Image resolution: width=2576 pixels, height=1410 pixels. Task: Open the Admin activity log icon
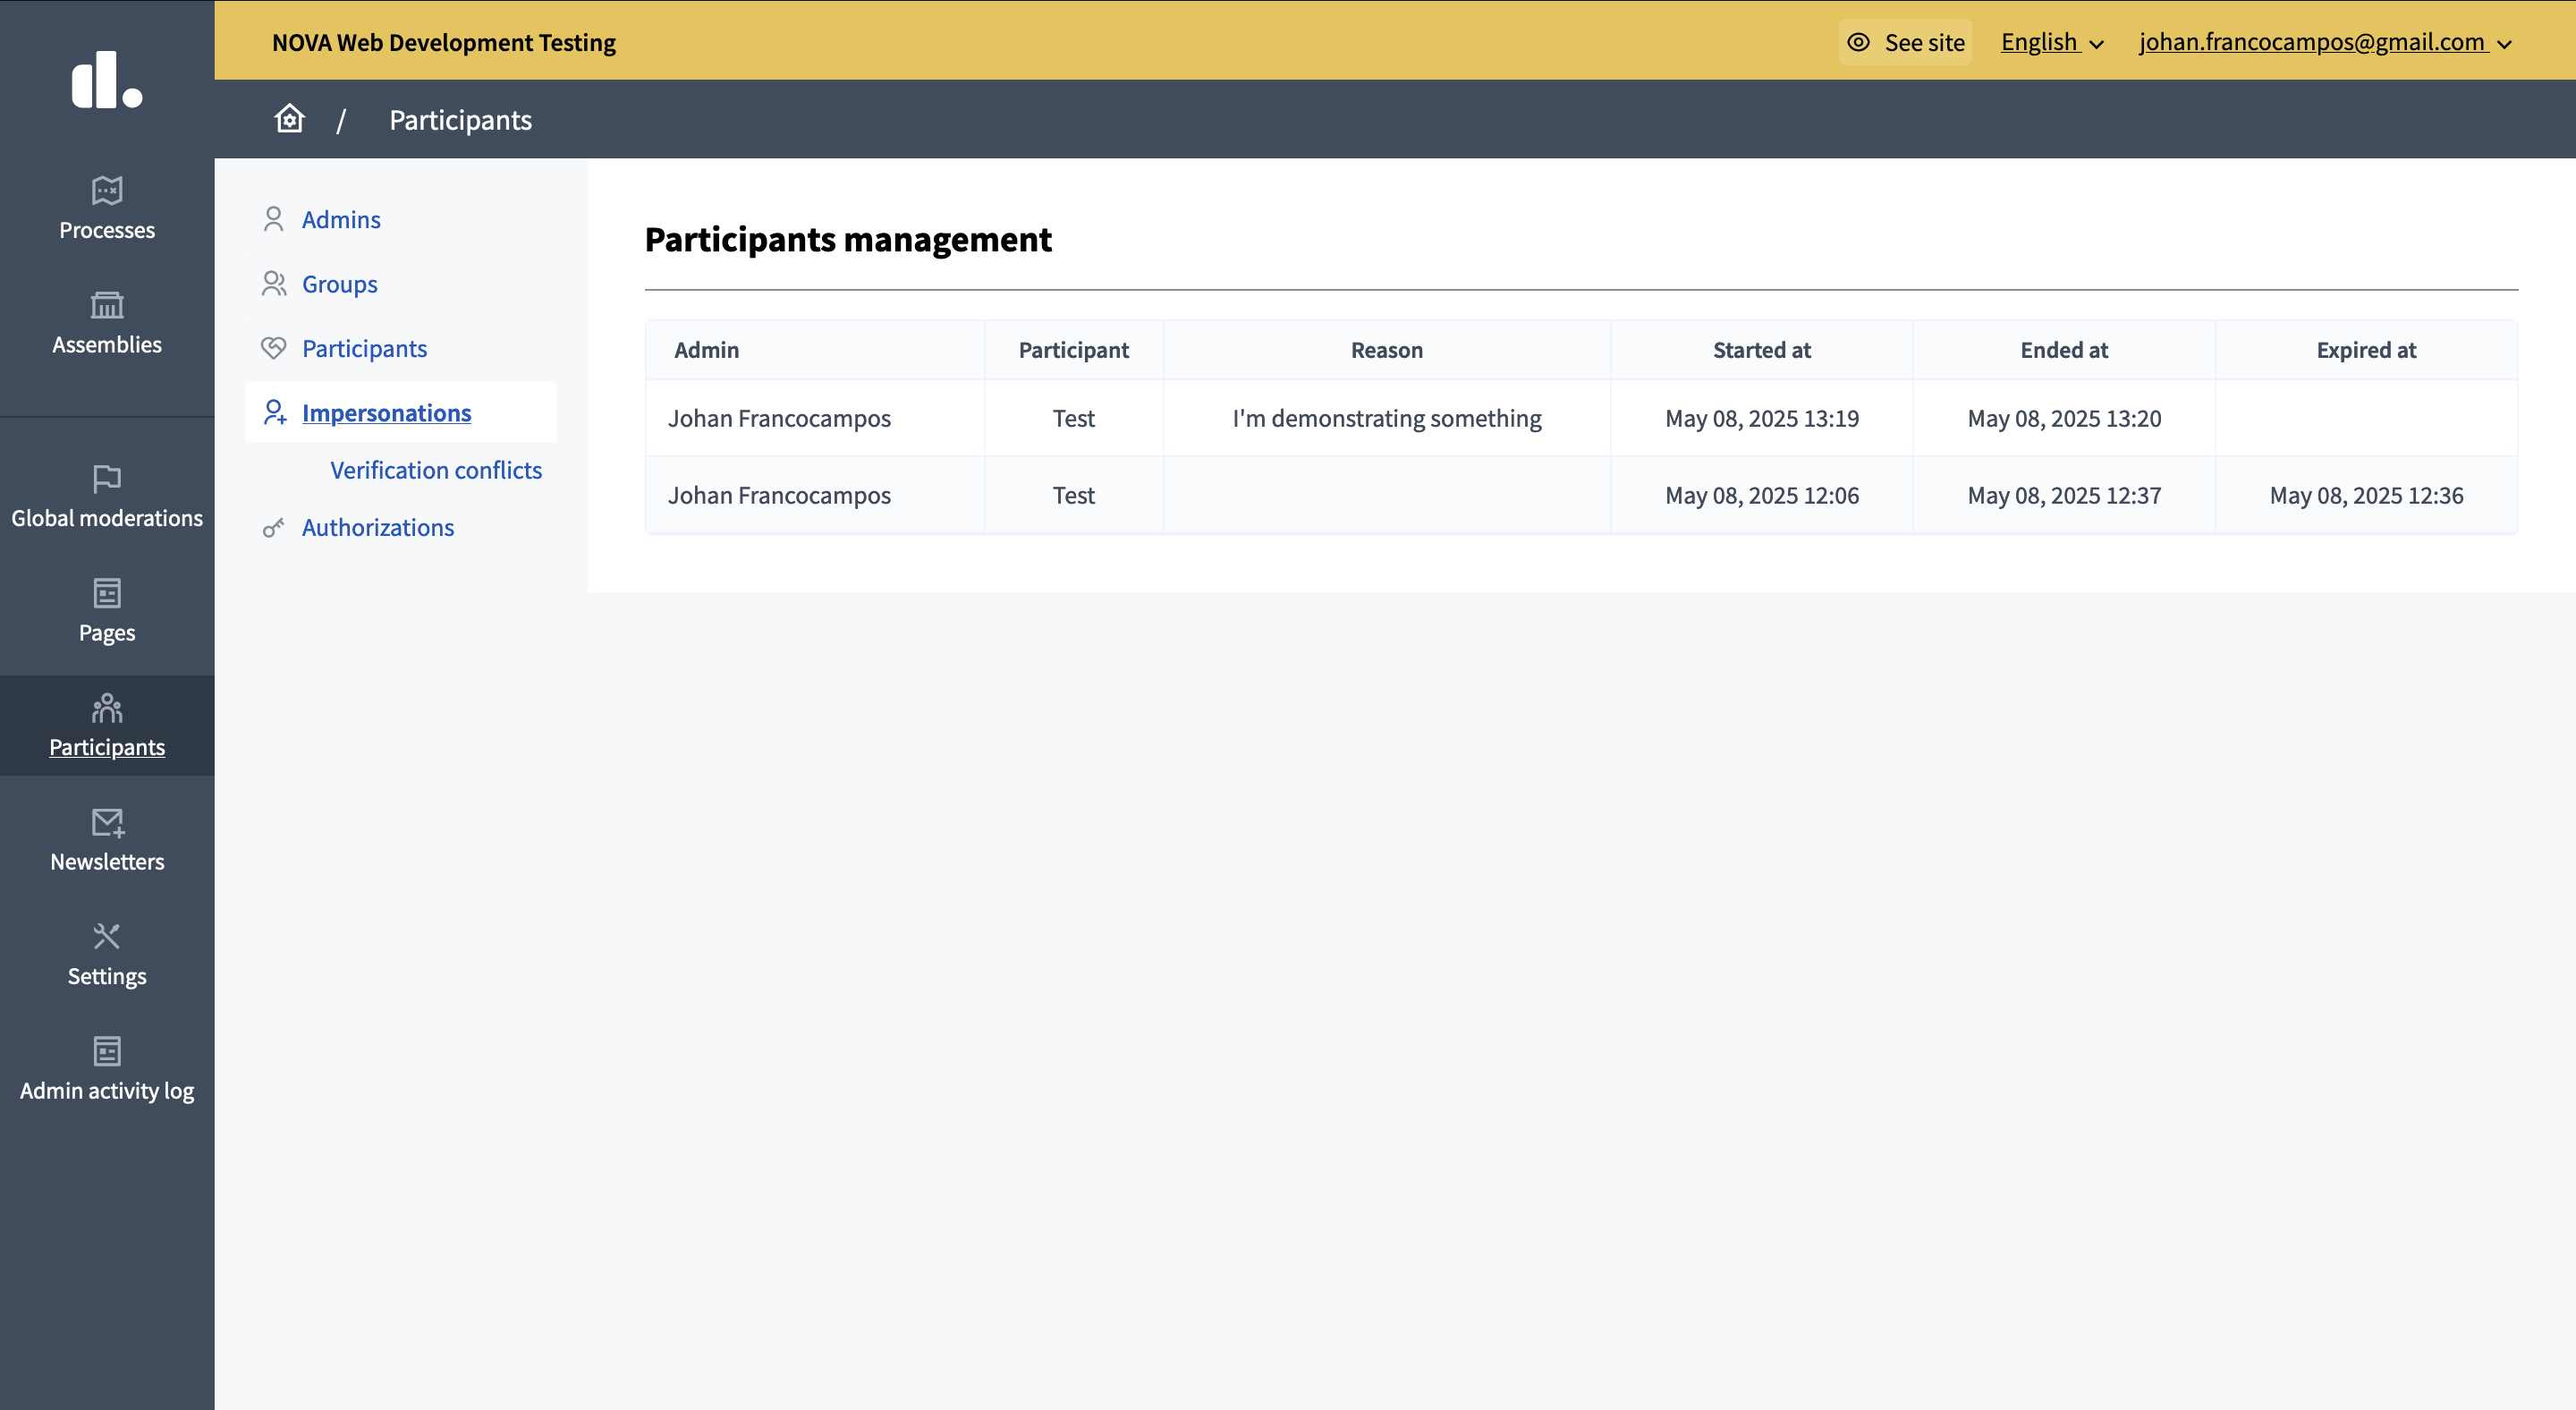[107, 1051]
